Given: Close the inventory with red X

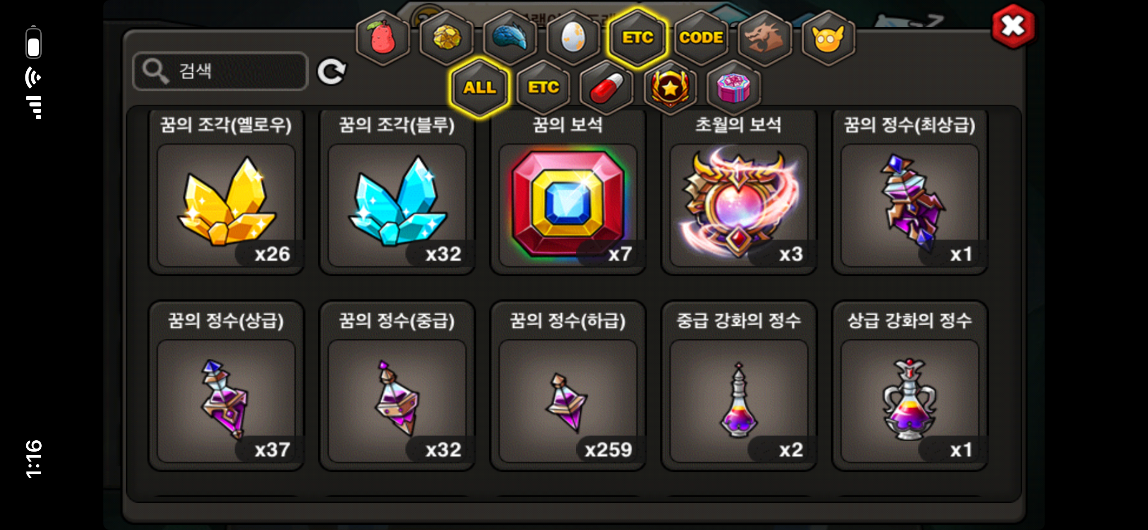Looking at the screenshot, I should click(1013, 26).
